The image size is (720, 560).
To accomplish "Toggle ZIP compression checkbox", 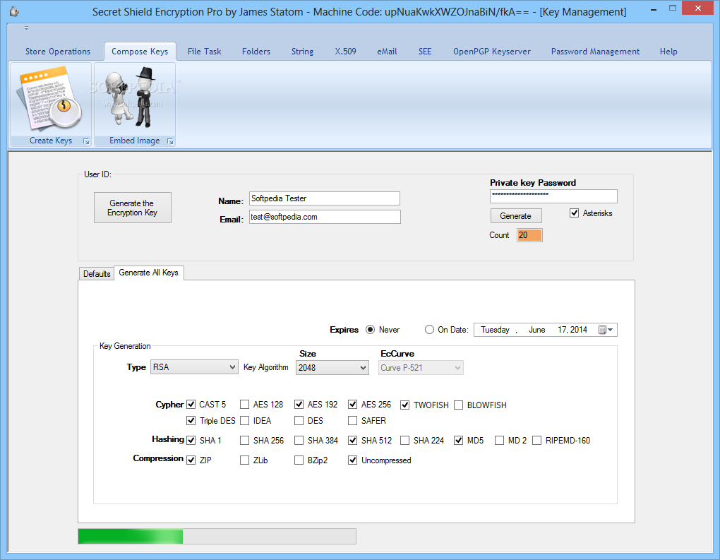I will point(191,460).
